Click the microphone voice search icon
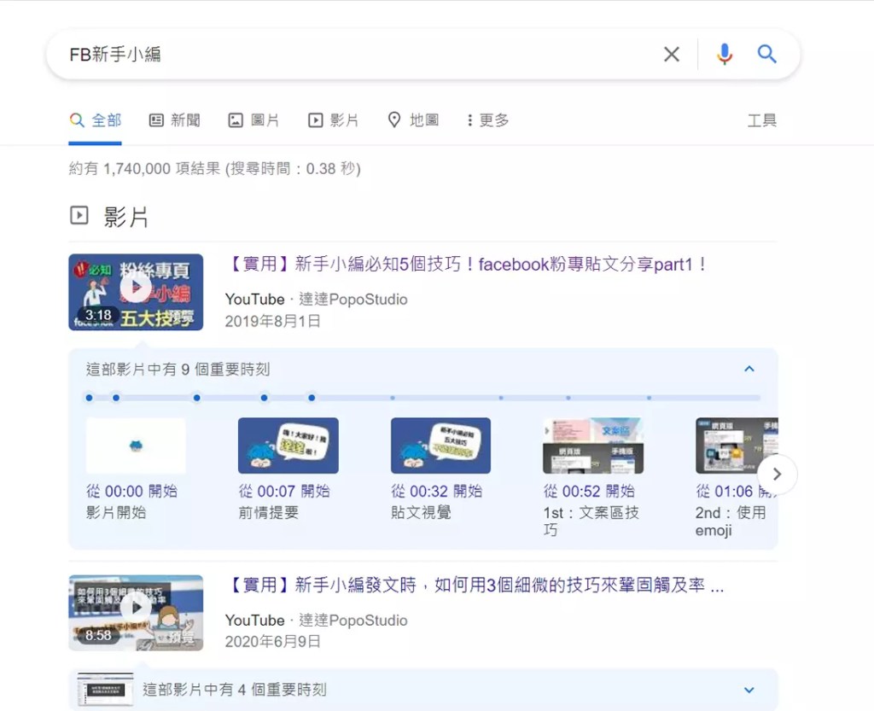The height and width of the screenshot is (711, 874). (724, 55)
